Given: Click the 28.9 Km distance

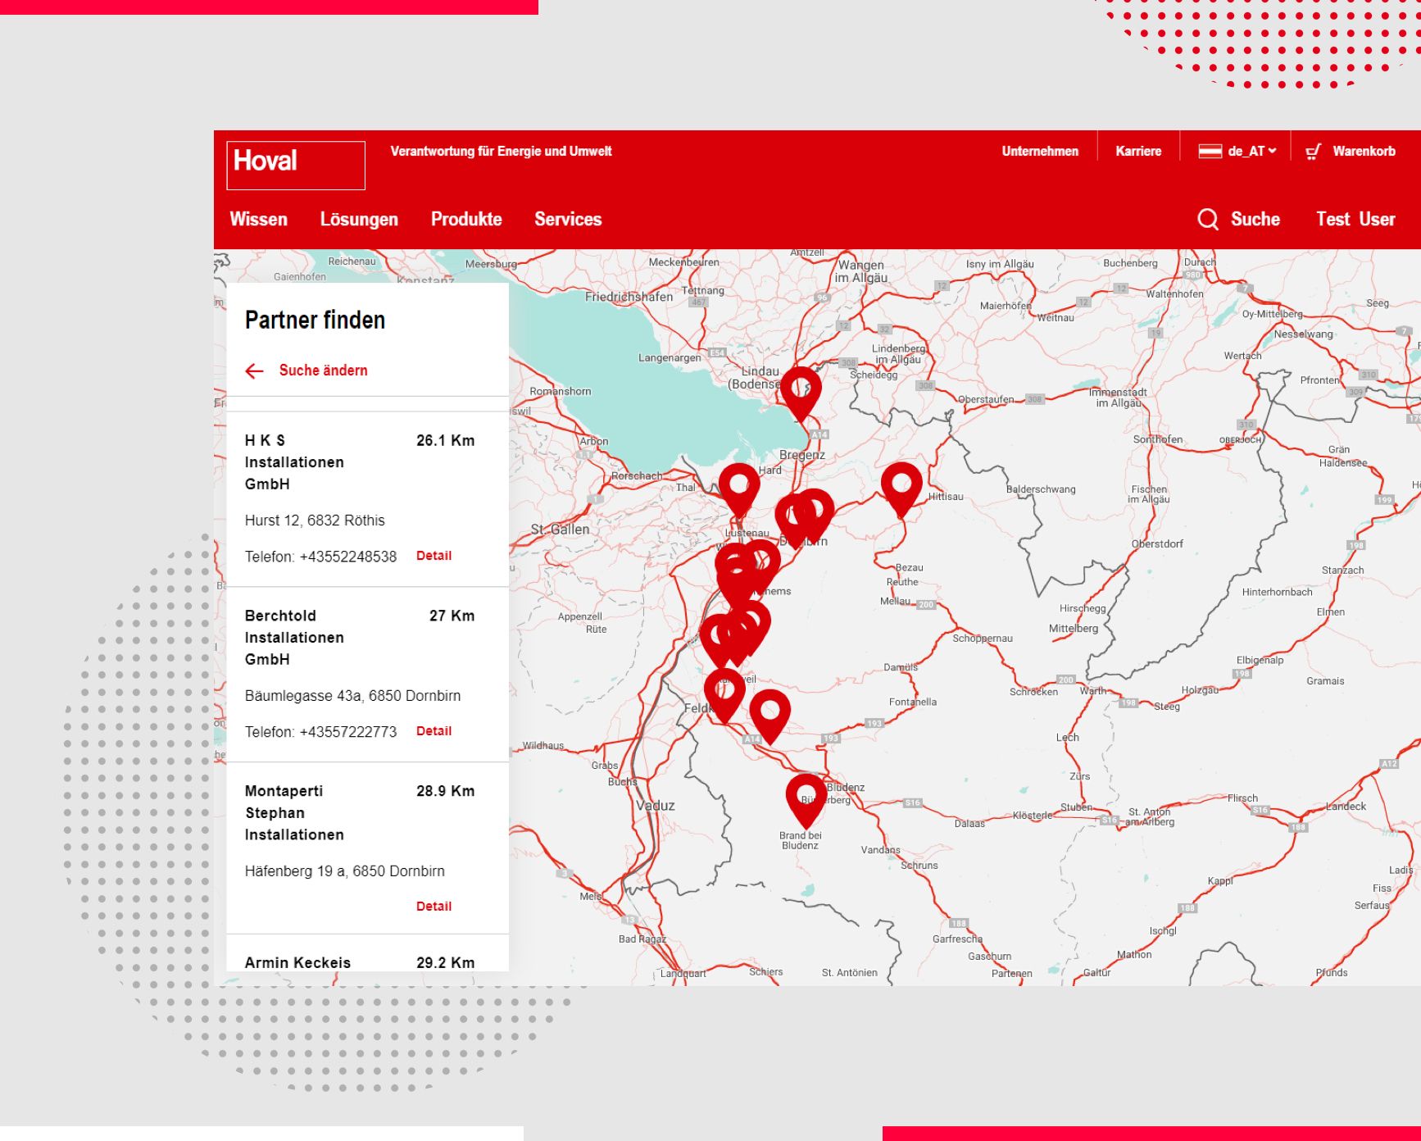Looking at the screenshot, I should coord(445,791).
